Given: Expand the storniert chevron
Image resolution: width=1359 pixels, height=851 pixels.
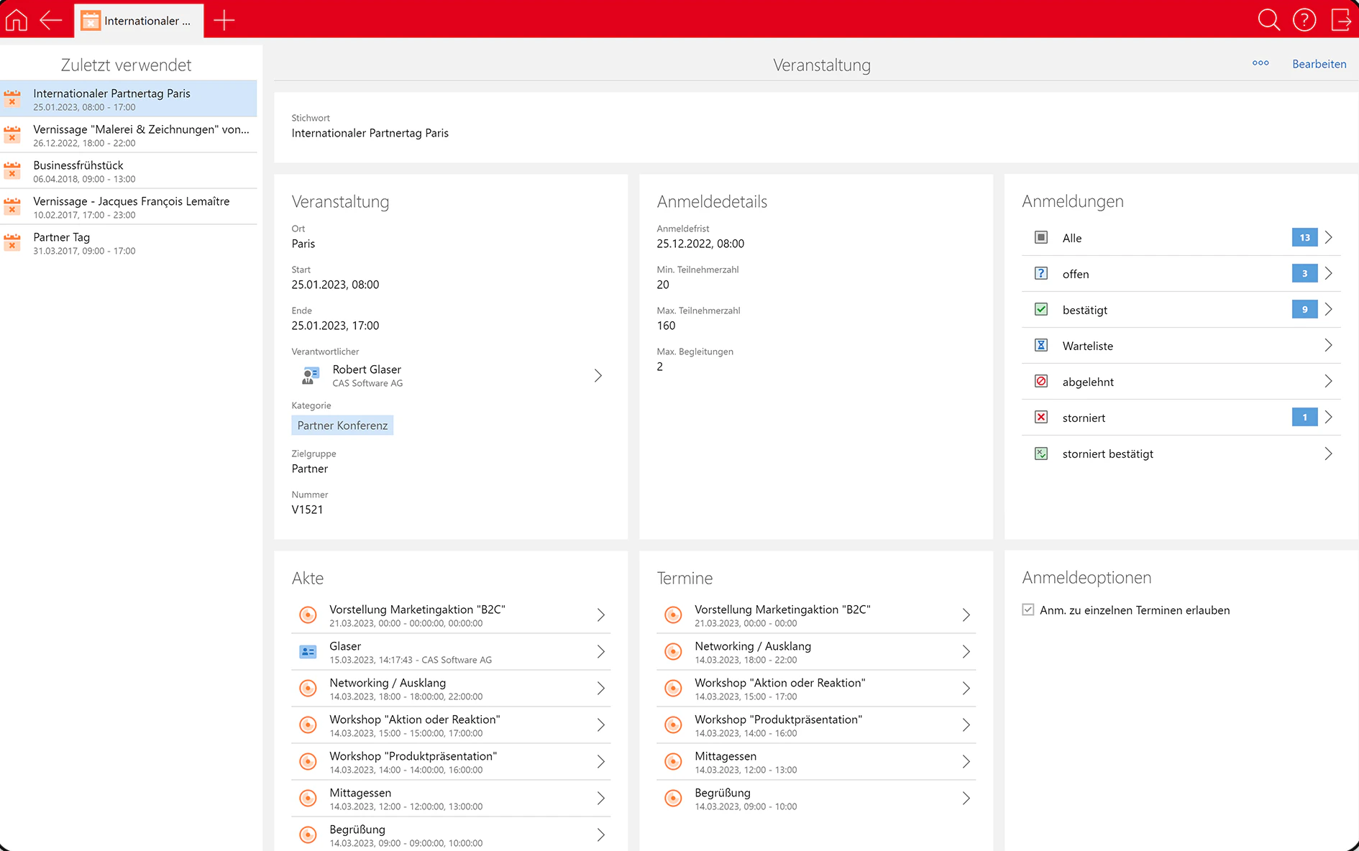Looking at the screenshot, I should 1328,417.
